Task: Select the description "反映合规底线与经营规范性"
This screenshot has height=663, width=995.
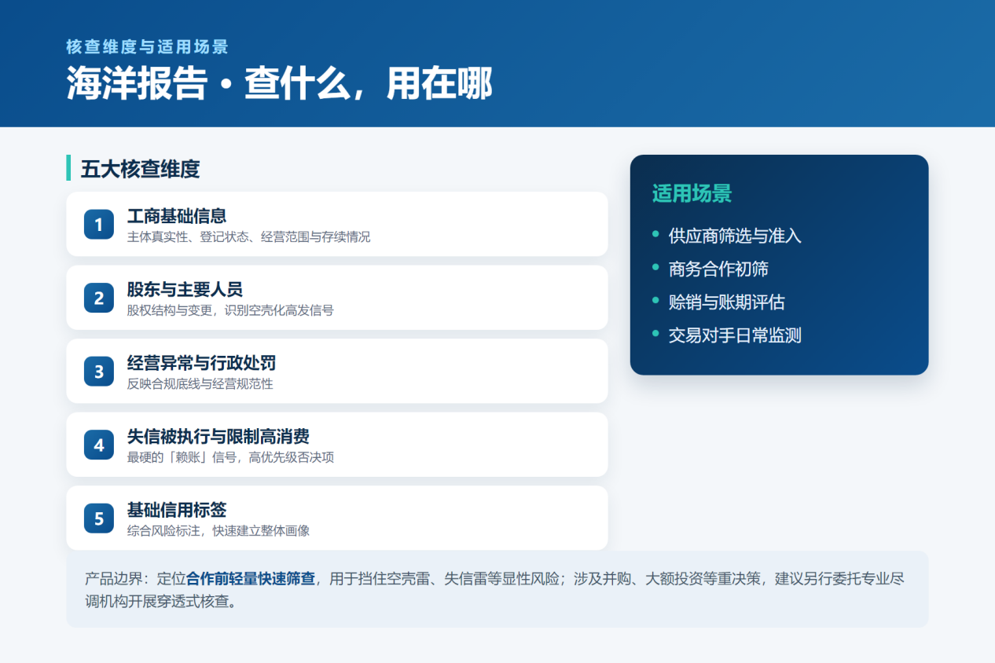Action: (x=200, y=383)
